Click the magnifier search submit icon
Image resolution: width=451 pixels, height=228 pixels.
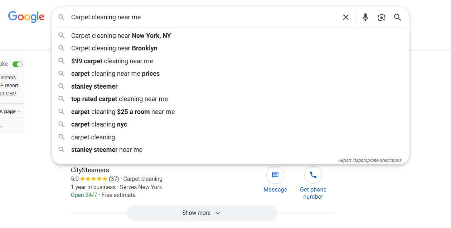(x=398, y=17)
